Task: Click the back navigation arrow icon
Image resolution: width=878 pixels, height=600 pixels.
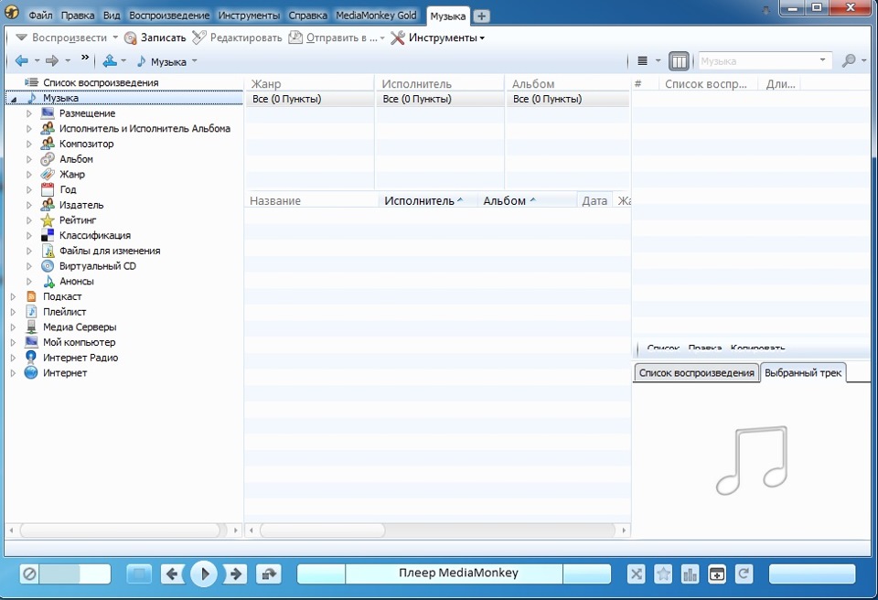Action: (x=21, y=60)
